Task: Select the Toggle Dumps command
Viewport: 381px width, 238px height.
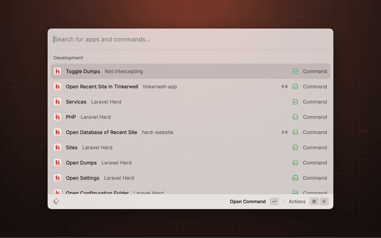Action: (83, 71)
